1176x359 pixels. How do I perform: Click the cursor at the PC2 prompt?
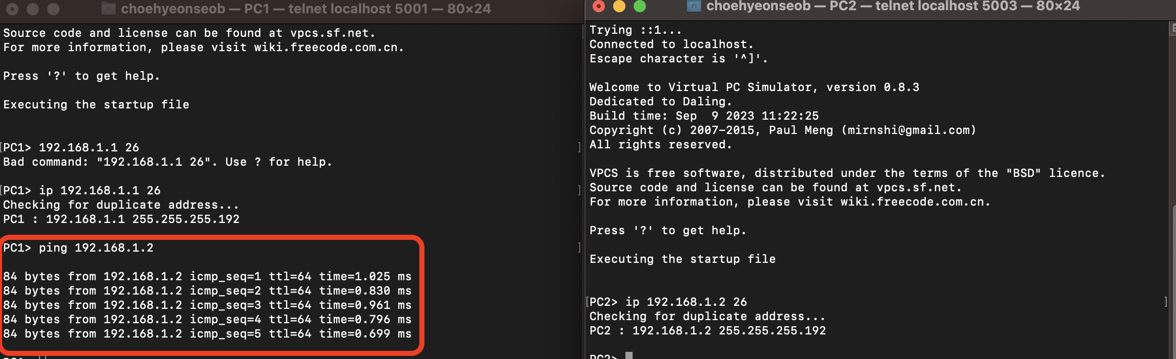pos(629,355)
